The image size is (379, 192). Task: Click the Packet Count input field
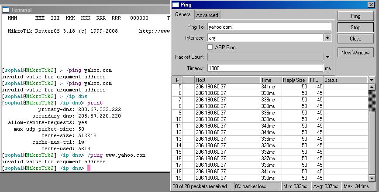click(265, 57)
